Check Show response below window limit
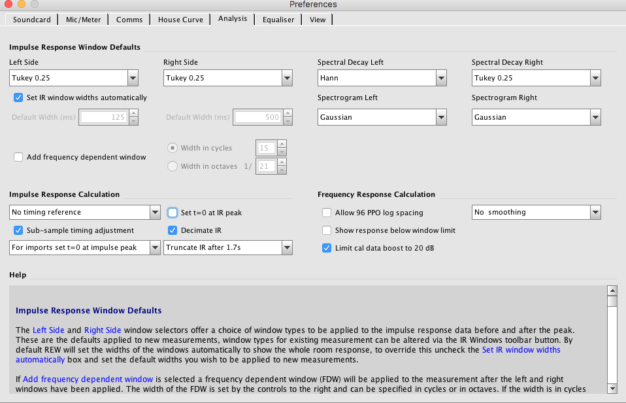This screenshot has height=403, width=626. pyautogui.click(x=327, y=230)
